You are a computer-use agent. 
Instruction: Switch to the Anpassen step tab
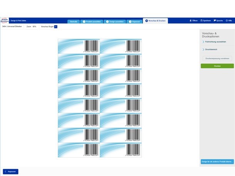click(x=135, y=22)
